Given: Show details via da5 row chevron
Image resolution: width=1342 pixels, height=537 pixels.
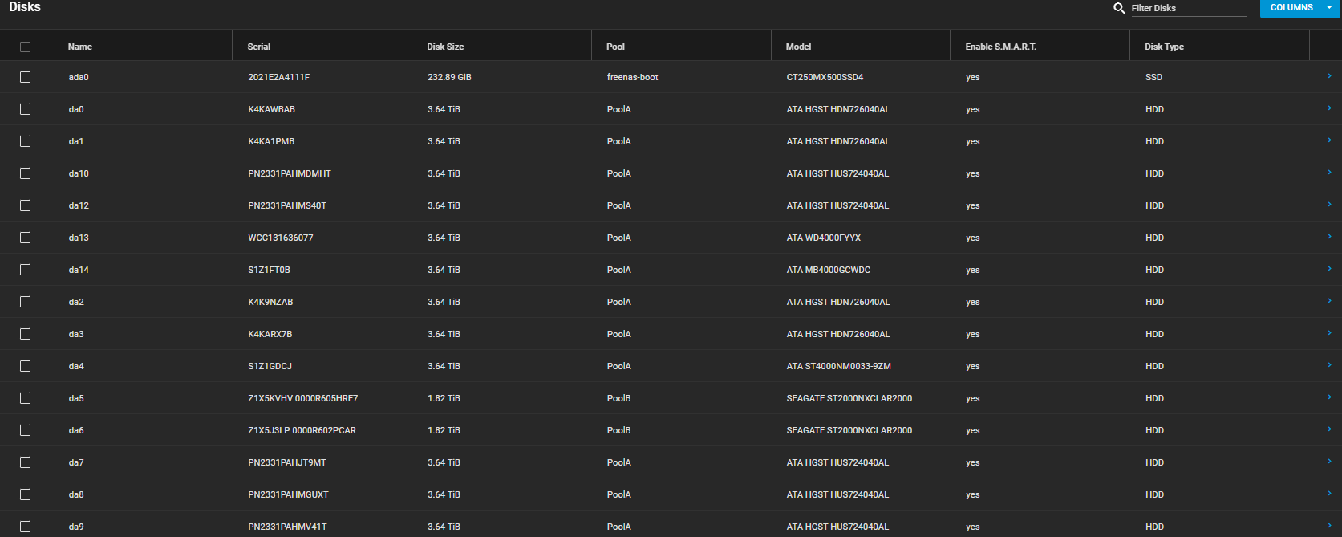Looking at the screenshot, I should coord(1329,397).
